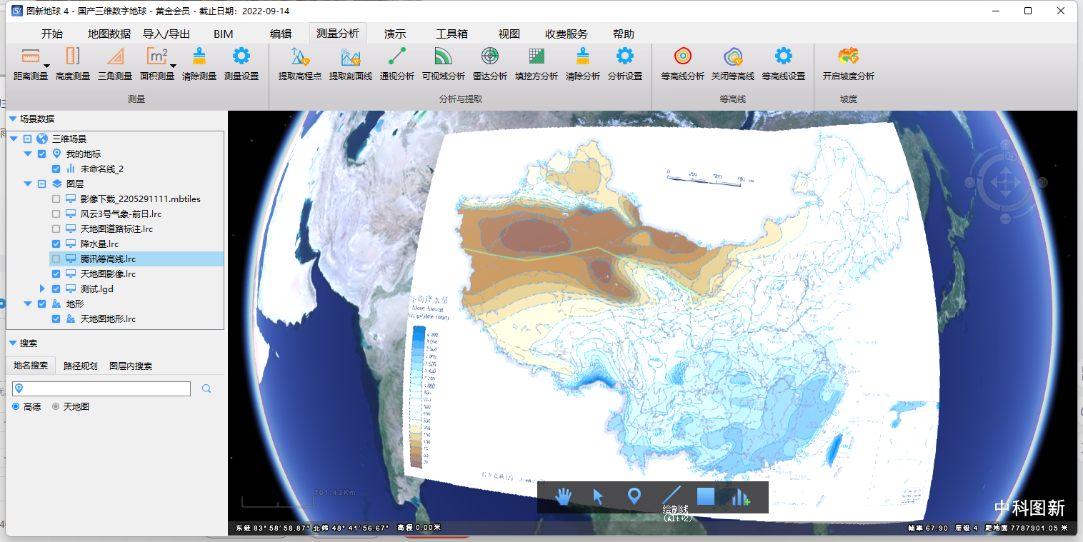Select the 天地图 radio button

coord(56,406)
